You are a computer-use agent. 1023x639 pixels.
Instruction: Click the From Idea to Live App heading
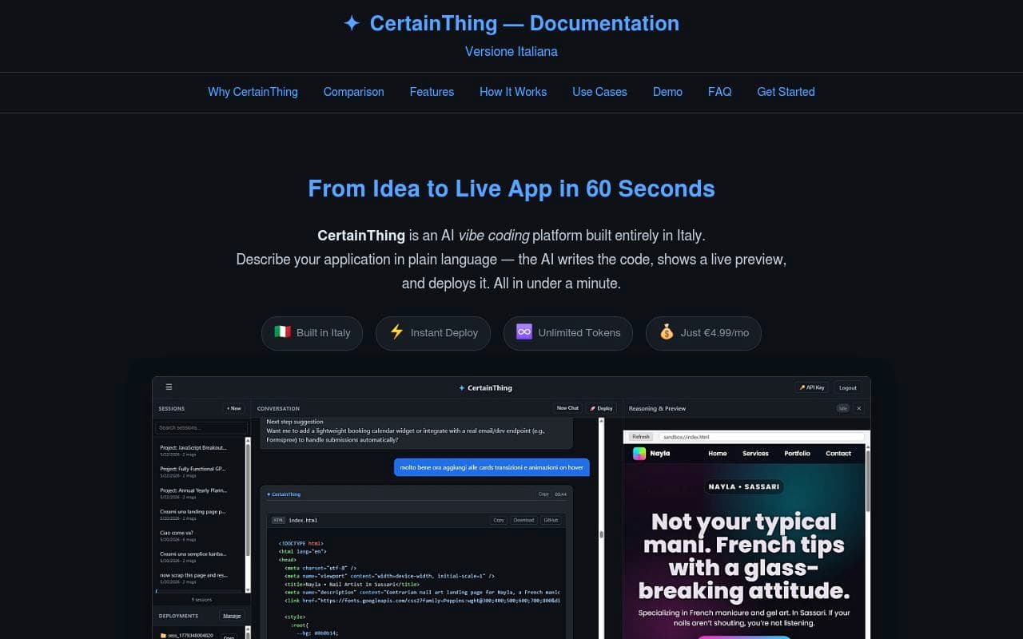(511, 189)
